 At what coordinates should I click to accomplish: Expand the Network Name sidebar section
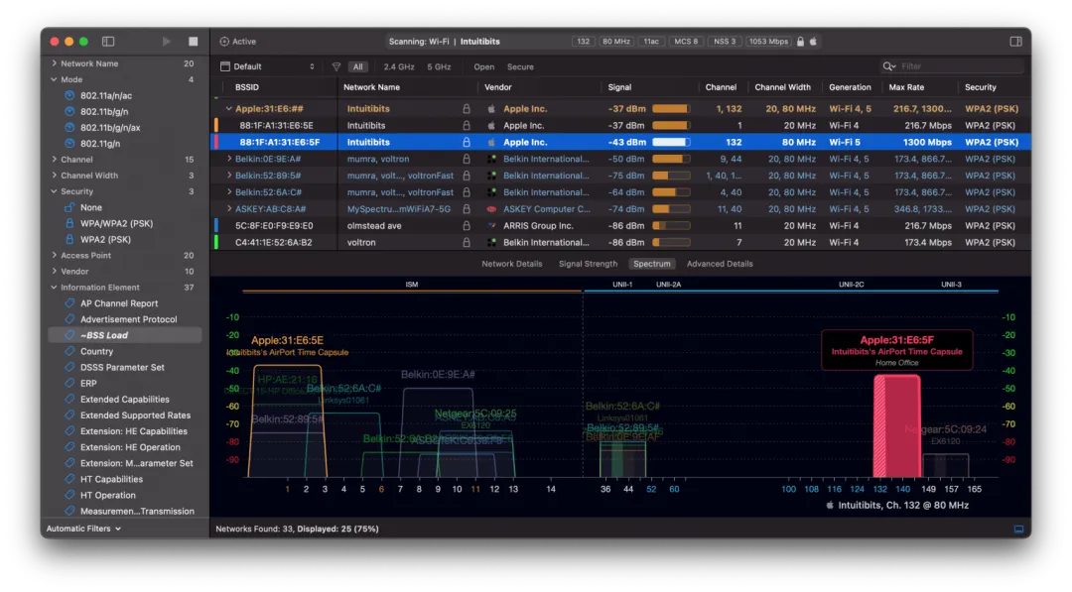click(x=54, y=63)
